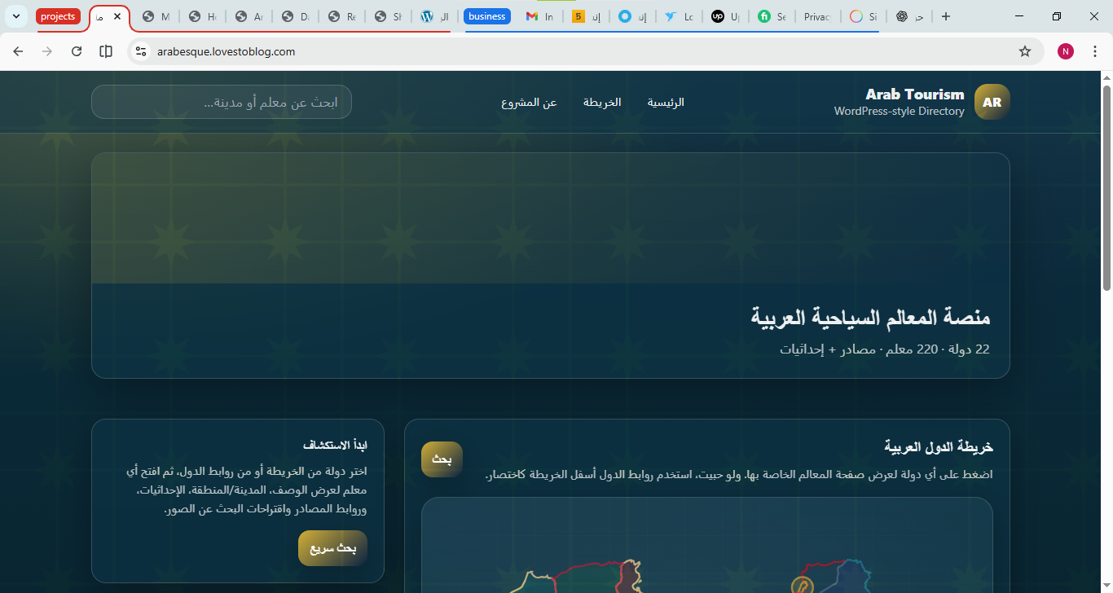Select the "projects" tab group label
Screen dimensions: 1113x593
coord(58,15)
